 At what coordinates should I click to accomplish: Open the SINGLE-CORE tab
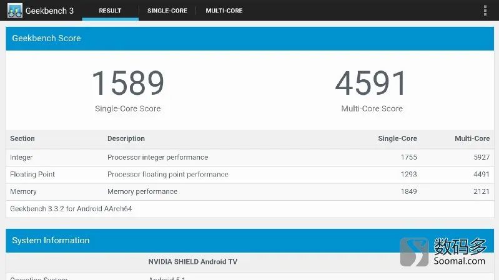coord(167,11)
